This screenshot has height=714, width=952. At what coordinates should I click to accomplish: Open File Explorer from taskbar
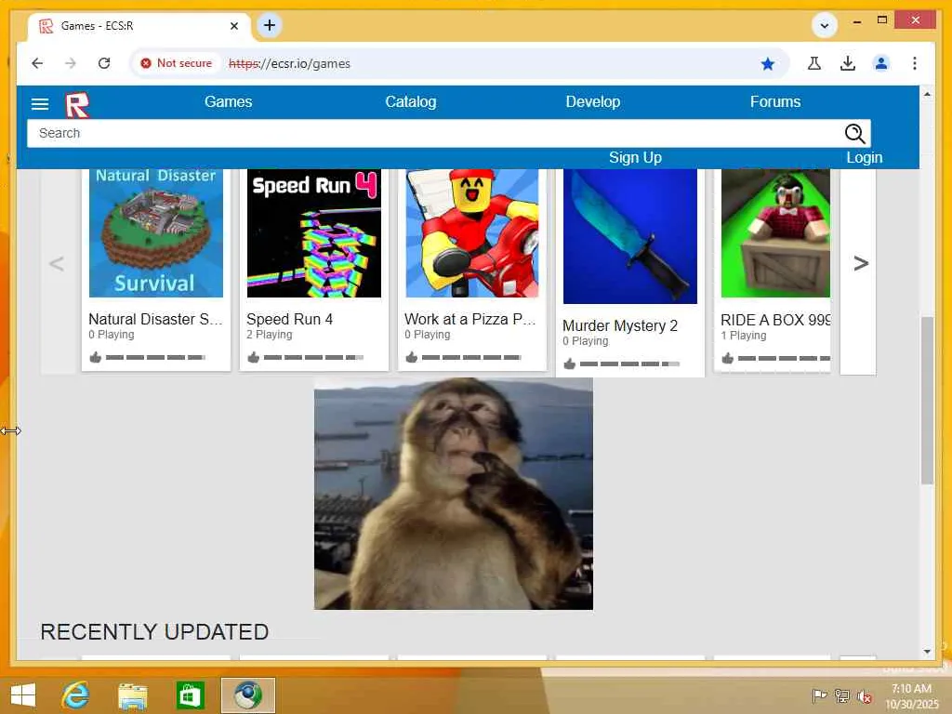132,695
